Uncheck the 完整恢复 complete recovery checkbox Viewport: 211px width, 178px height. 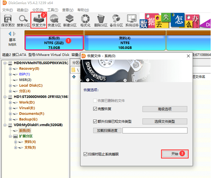click(95, 109)
